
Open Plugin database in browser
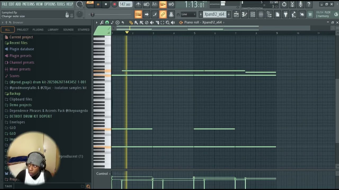pyautogui.click(x=22, y=49)
